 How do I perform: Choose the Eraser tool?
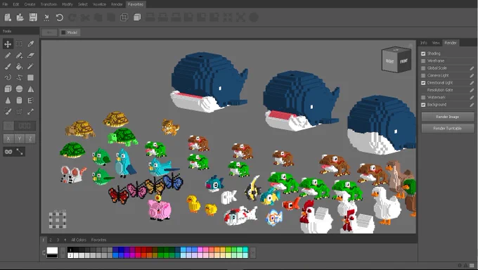(x=30, y=56)
